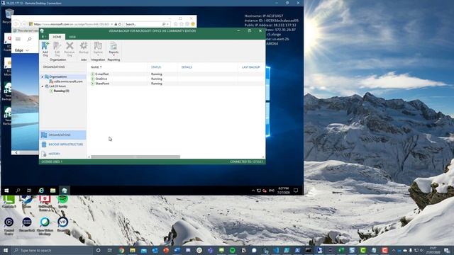This screenshot has height=255, width=454.
Task: Select Organizations in the tree
Action: (x=58, y=76)
